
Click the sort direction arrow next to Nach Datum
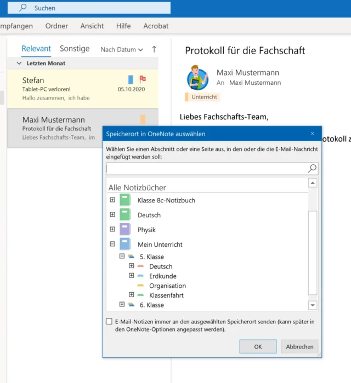(x=154, y=49)
